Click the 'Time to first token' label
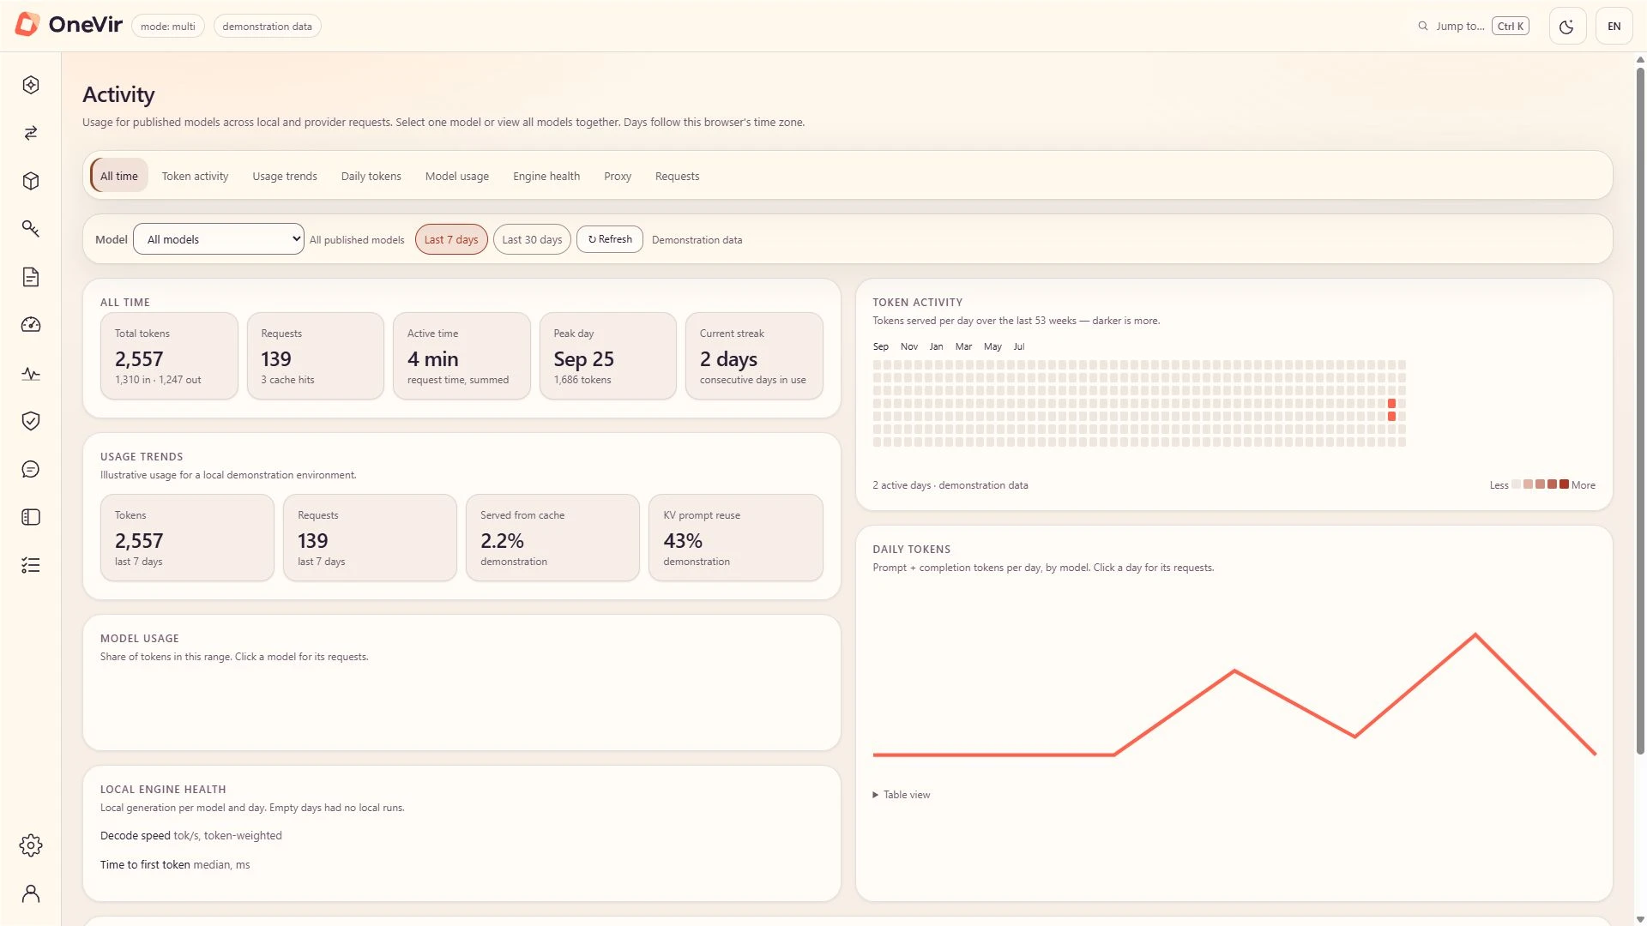 click(145, 864)
